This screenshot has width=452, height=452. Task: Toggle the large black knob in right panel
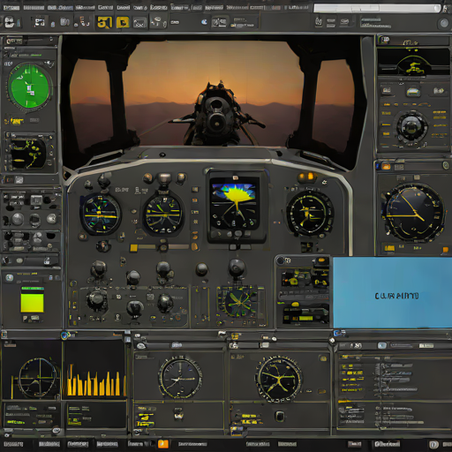click(x=411, y=127)
